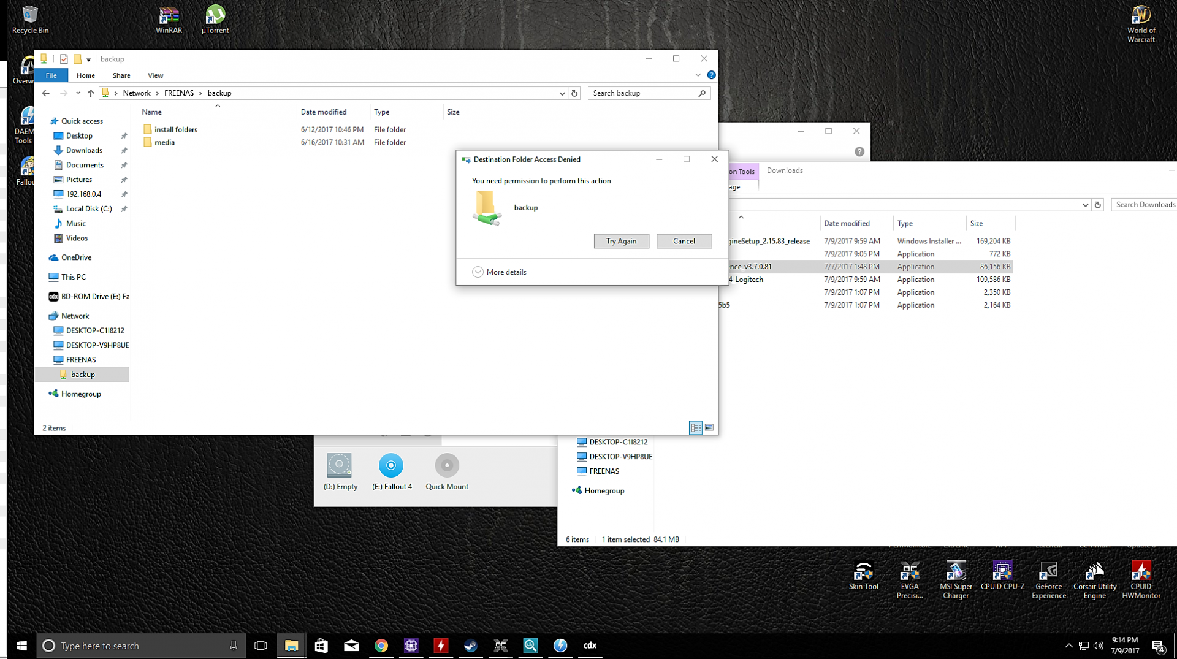Open CPUID CPU-Z desktop icon
The width and height of the screenshot is (1177, 659).
(x=1002, y=576)
